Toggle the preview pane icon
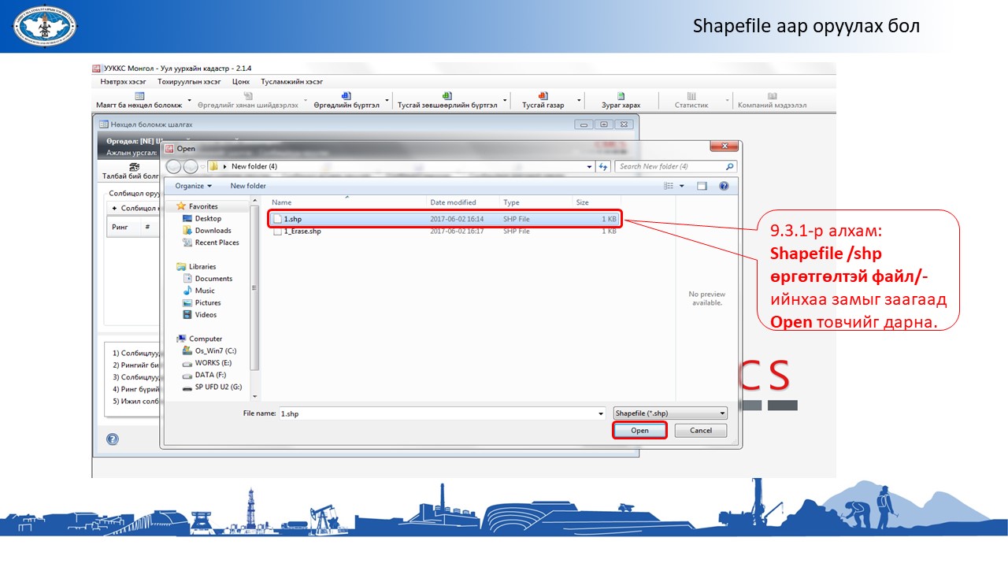This screenshot has width=1008, height=567. [x=702, y=186]
